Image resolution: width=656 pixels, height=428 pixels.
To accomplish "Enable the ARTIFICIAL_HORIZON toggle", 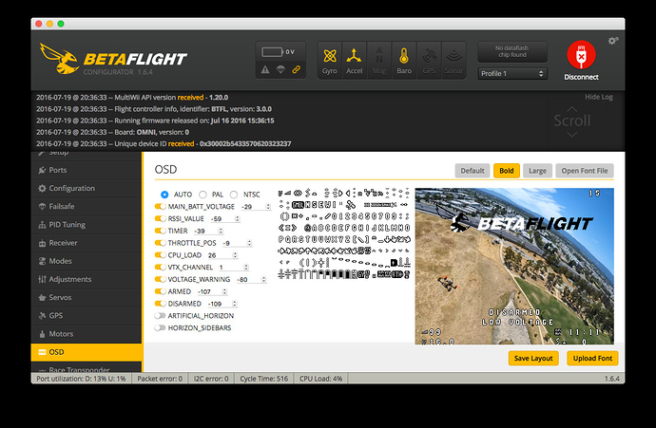I will [x=161, y=315].
